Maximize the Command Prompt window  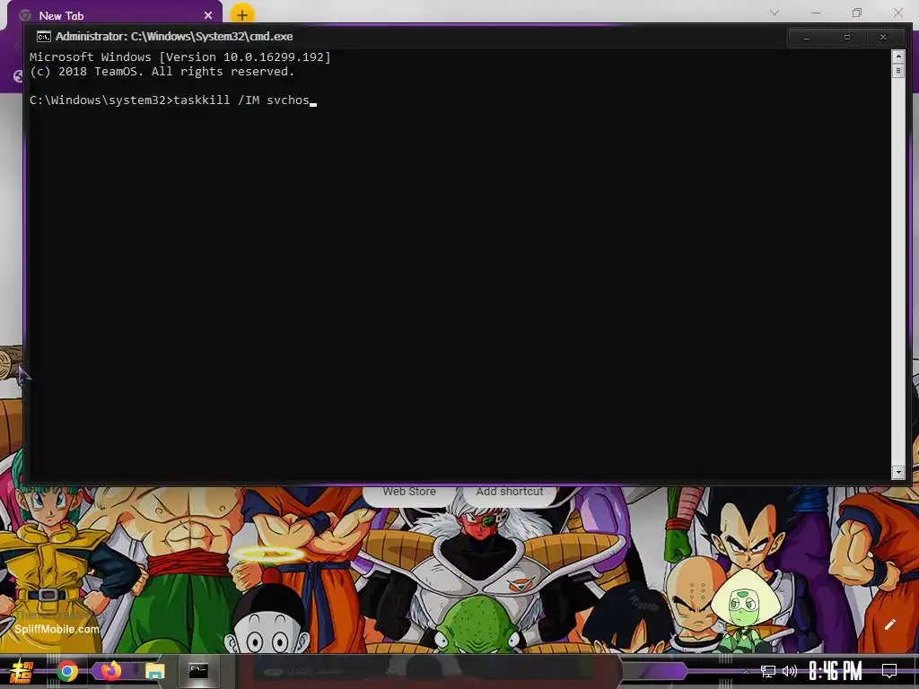click(846, 37)
